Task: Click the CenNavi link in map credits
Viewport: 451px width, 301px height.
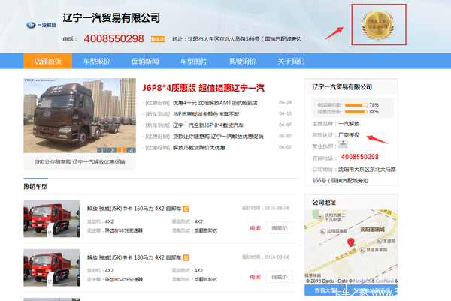Action: point(385,281)
